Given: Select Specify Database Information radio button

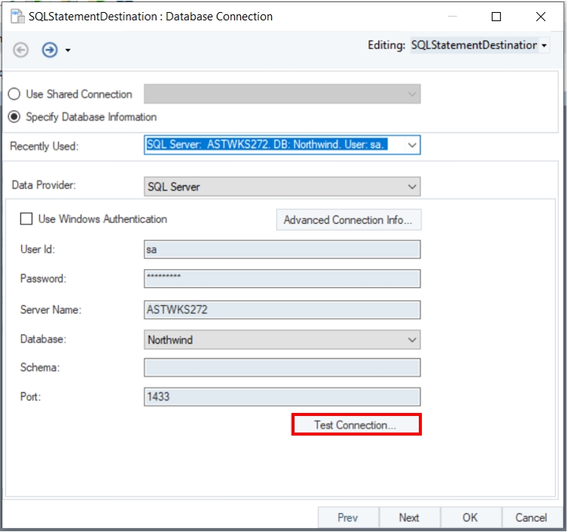Looking at the screenshot, I should pyautogui.click(x=14, y=117).
